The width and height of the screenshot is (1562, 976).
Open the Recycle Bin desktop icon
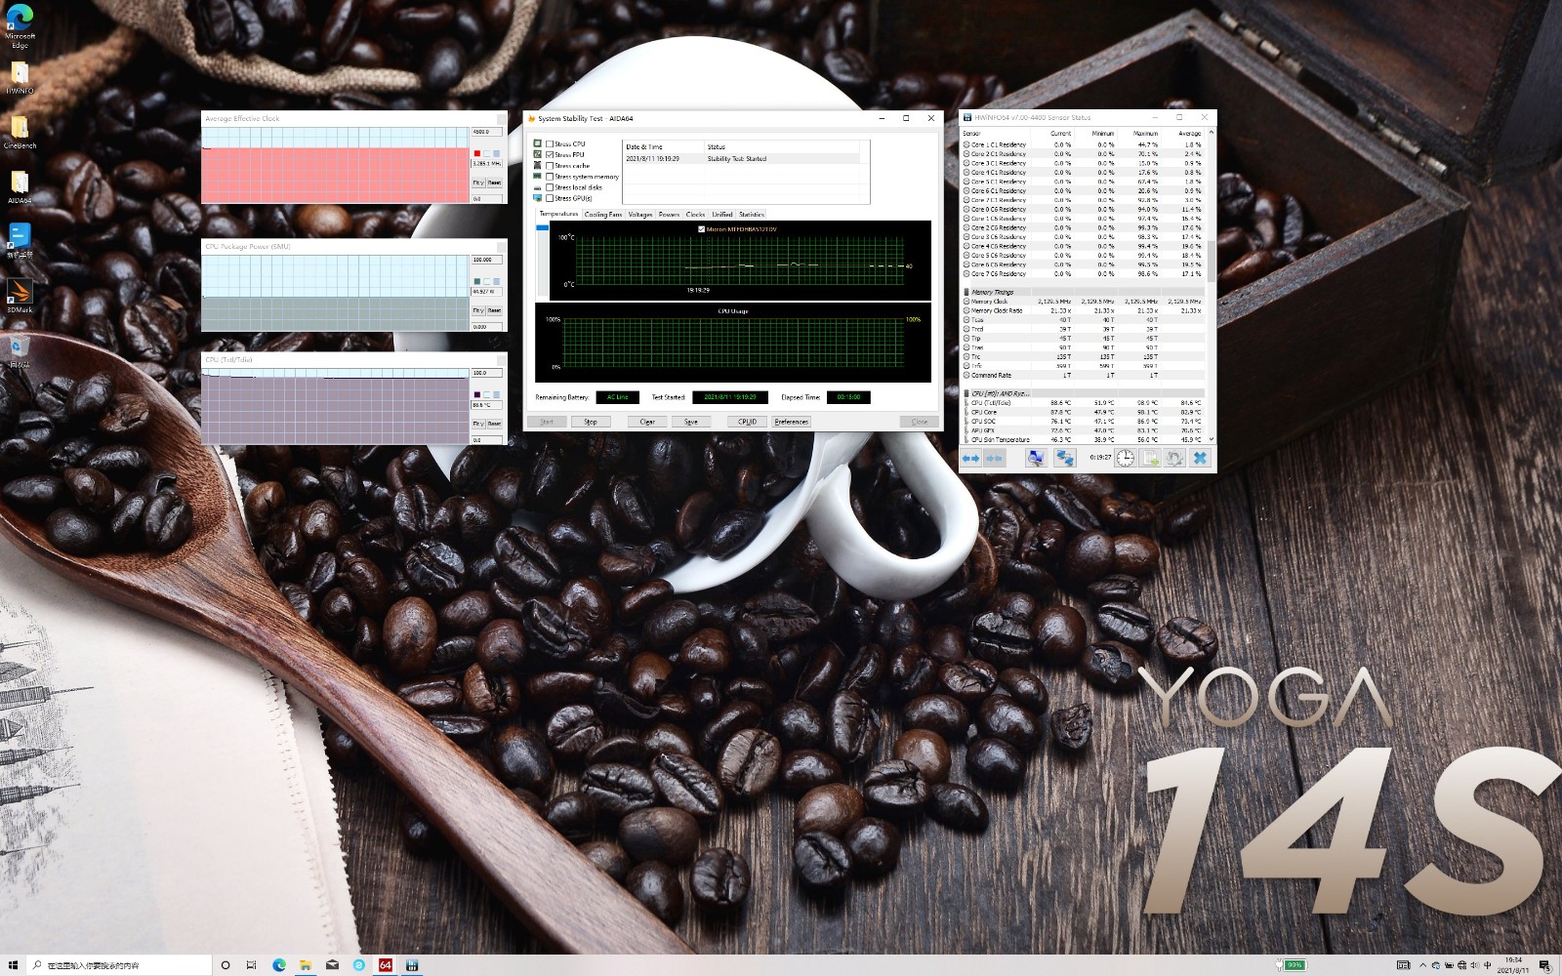coord(20,350)
